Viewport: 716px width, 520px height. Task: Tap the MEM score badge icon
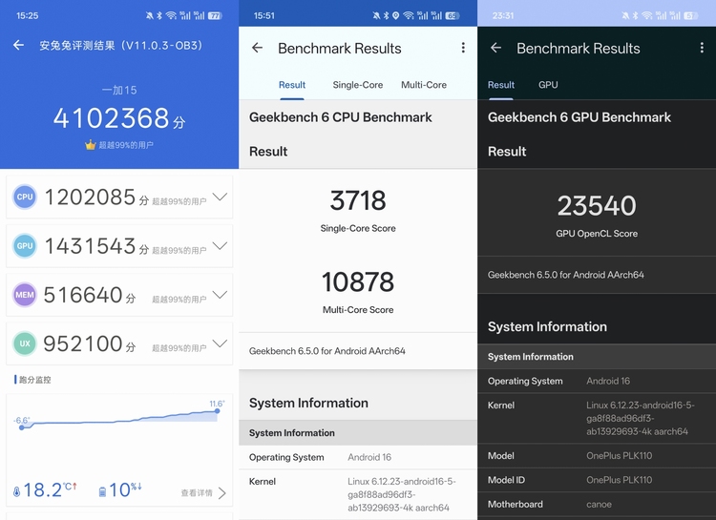25,295
